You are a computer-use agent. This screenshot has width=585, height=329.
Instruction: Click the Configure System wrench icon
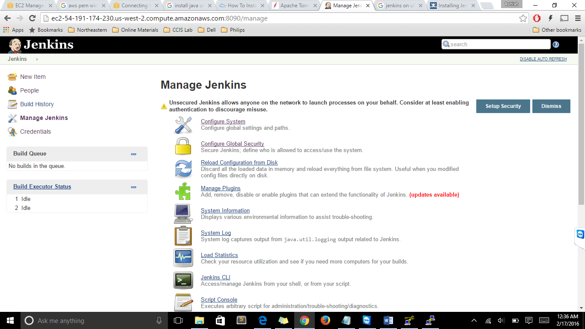coord(183,125)
